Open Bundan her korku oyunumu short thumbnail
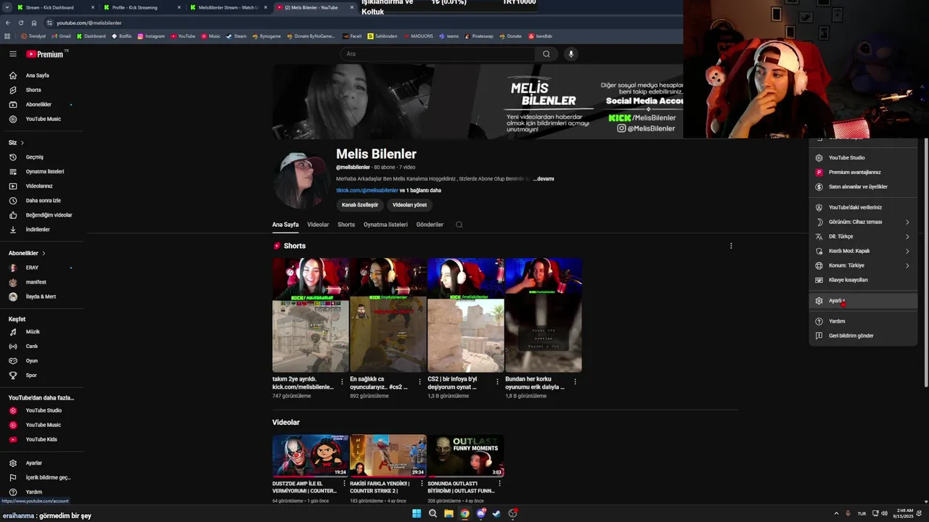The height and width of the screenshot is (522, 929). 544,315
